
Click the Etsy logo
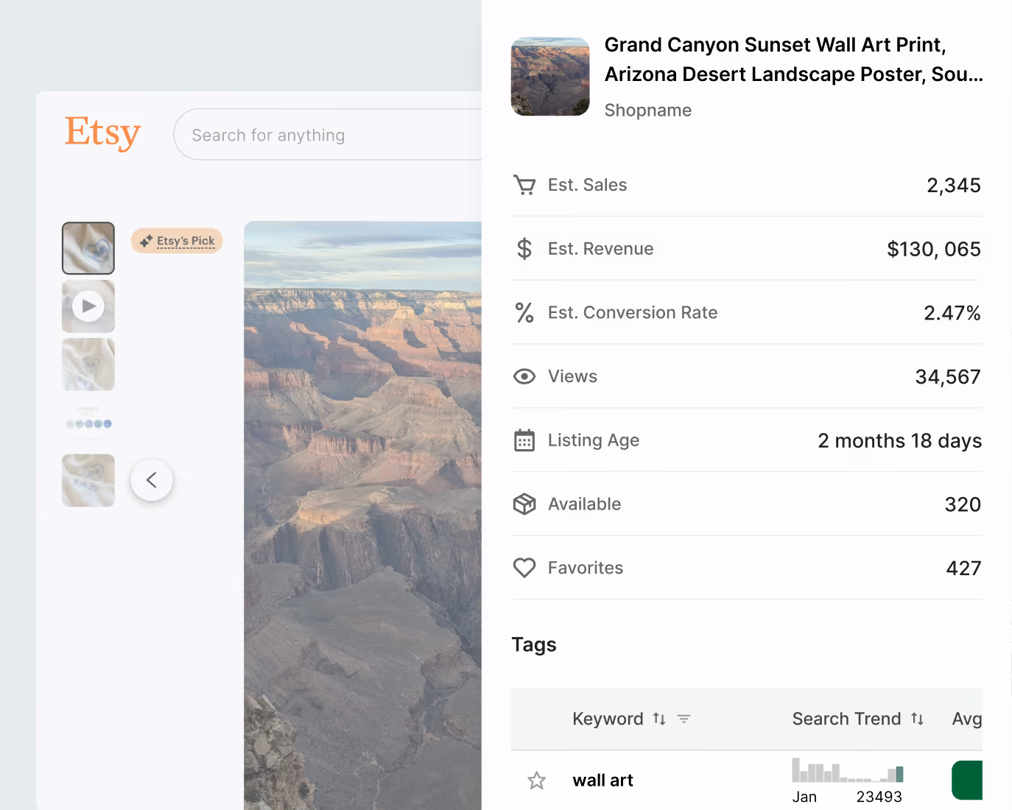tap(102, 133)
